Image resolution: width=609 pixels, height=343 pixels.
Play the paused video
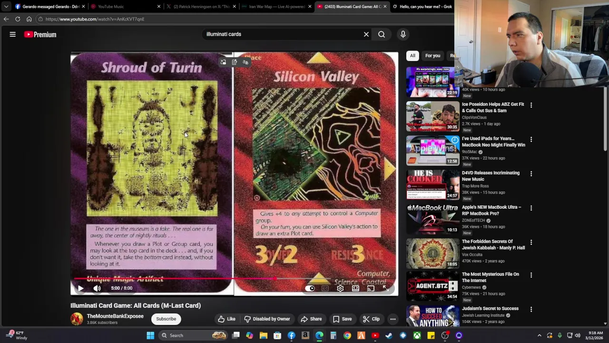pyautogui.click(x=80, y=288)
